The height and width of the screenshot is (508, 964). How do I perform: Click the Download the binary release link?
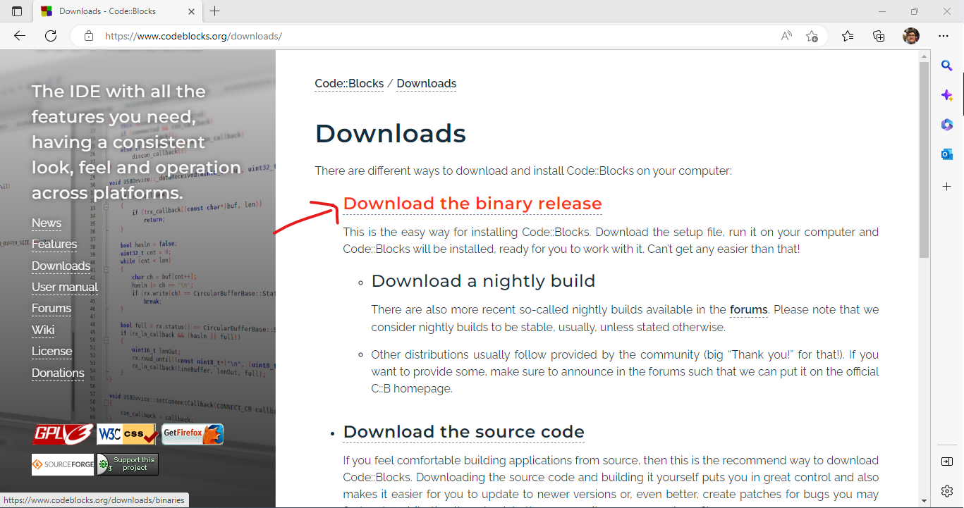472,204
